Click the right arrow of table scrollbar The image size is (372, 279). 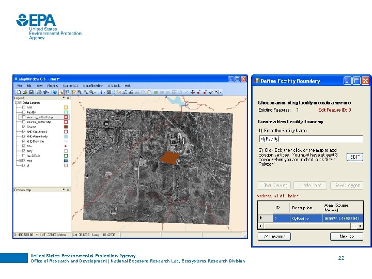[361, 226]
